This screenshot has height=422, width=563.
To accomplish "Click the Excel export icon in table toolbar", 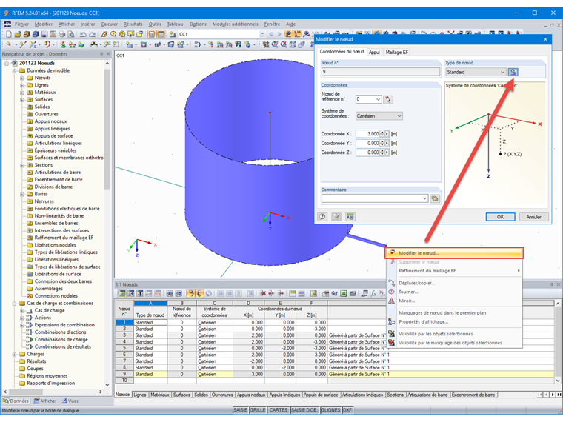I will pyautogui.click(x=343, y=293).
